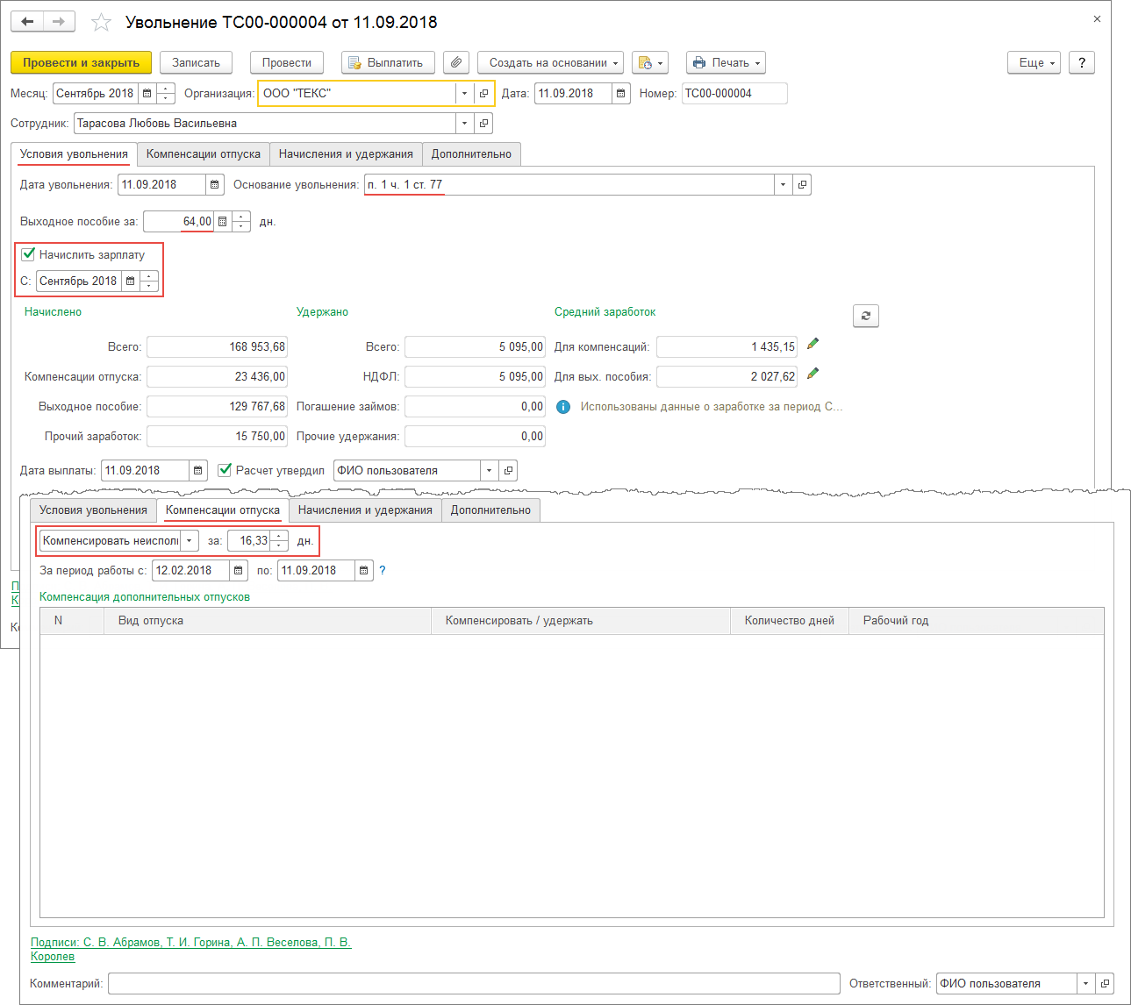This screenshot has width=1131, height=1005.
Task: Open calculator for severance pay days
Action: [223, 222]
